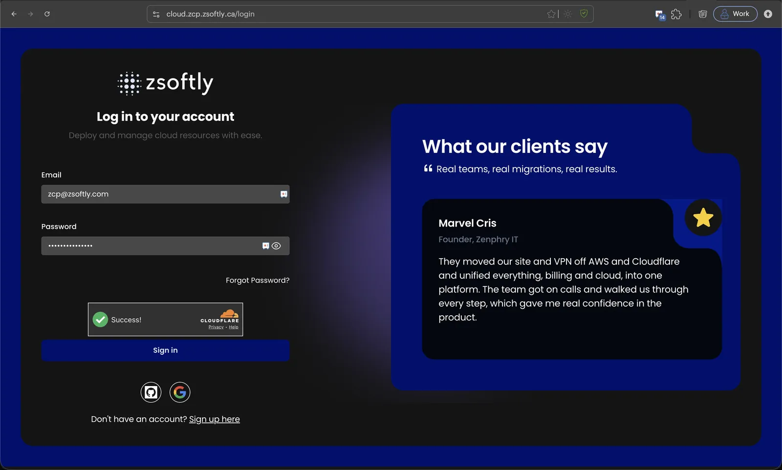Toggle password visibility eye icon

276,246
